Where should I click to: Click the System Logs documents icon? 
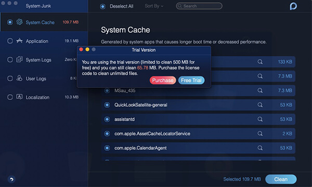click(19, 59)
